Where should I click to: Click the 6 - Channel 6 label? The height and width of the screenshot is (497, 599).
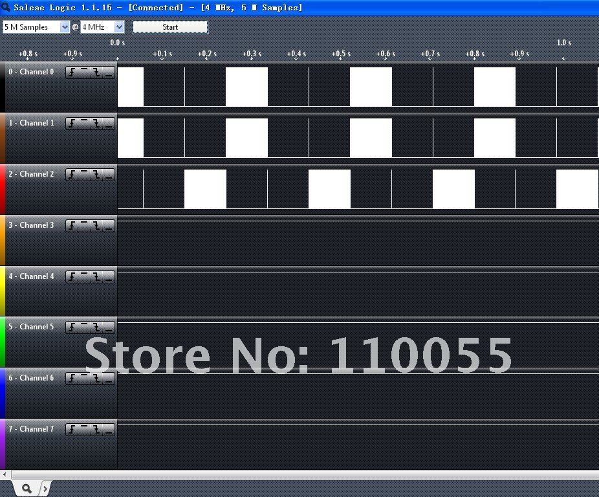click(x=31, y=378)
